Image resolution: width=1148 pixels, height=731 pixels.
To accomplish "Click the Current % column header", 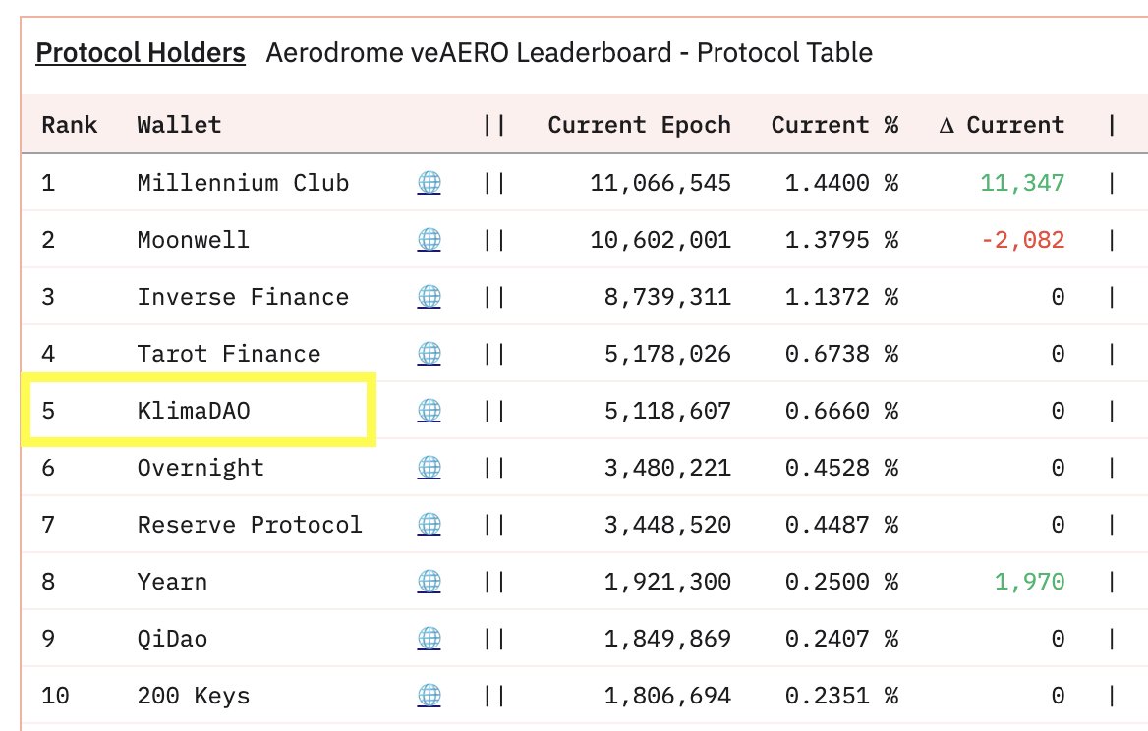I will [834, 125].
